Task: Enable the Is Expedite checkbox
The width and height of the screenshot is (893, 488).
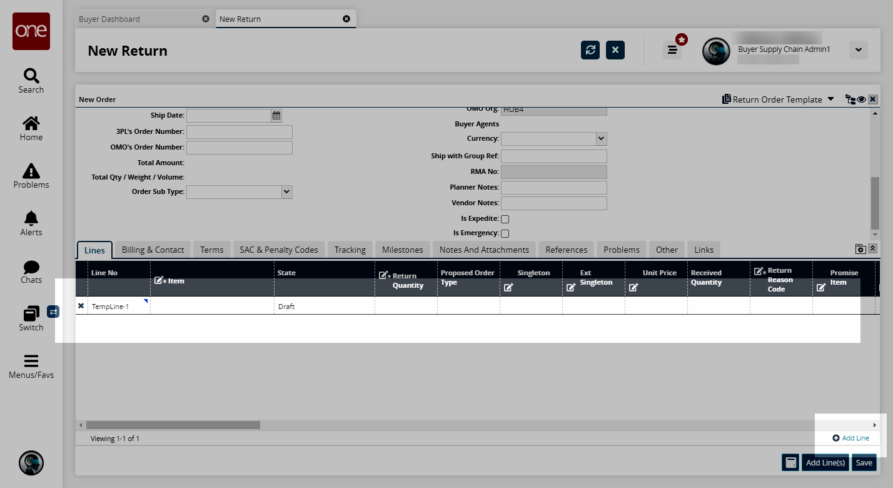Action: point(505,220)
